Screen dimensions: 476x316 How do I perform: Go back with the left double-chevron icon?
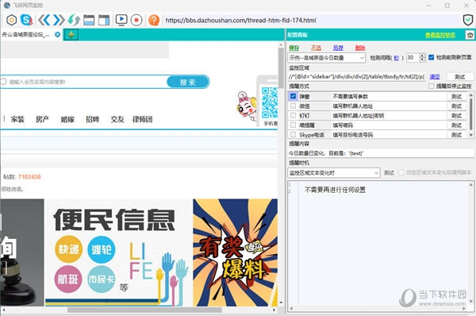pos(44,20)
